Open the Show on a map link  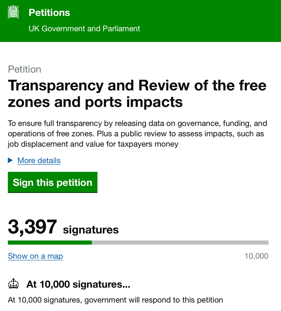[x=35, y=256]
